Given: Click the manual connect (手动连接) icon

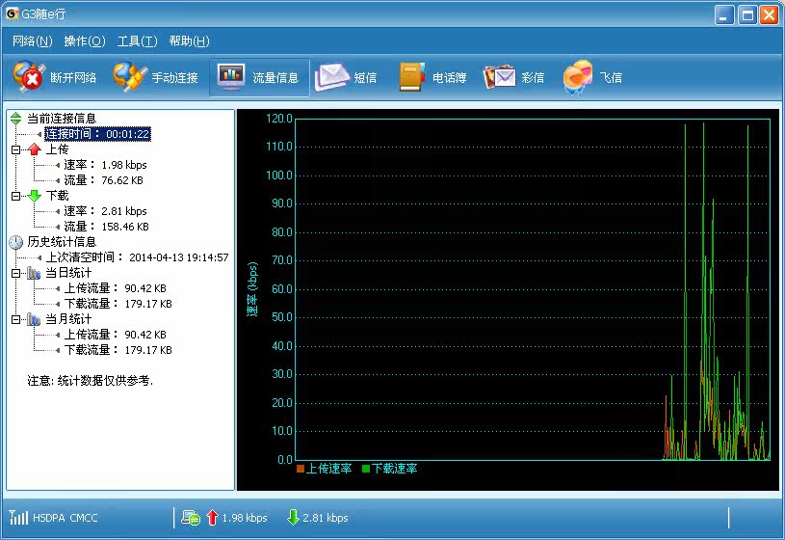Looking at the screenshot, I should click(x=130, y=77).
